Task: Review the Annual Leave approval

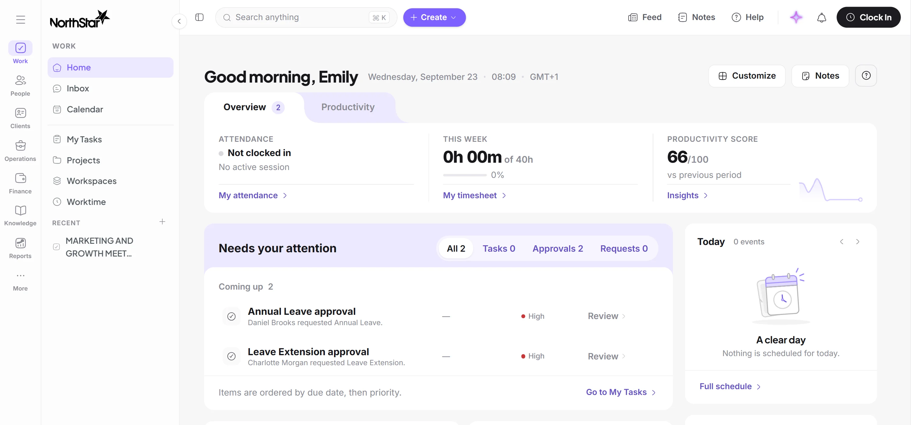Action: pos(606,316)
